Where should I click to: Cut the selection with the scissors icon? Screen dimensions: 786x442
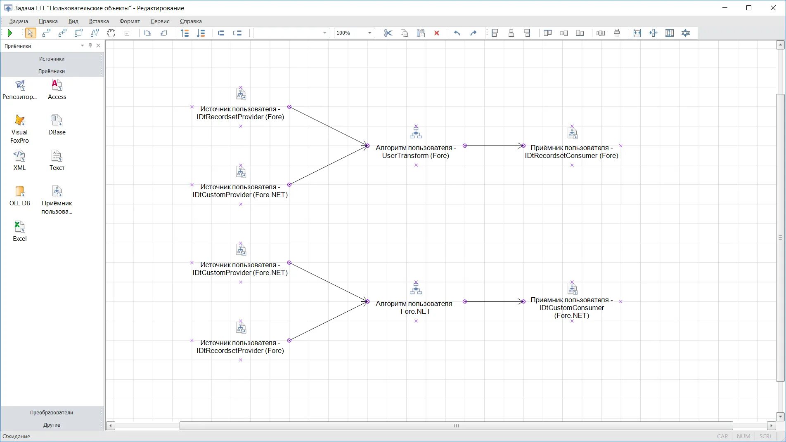388,33
